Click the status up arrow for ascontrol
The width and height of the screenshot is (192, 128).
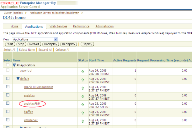[83, 71]
